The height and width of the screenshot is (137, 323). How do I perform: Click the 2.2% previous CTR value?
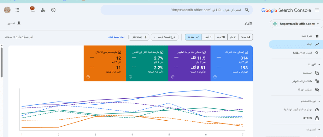click(159, 68)
